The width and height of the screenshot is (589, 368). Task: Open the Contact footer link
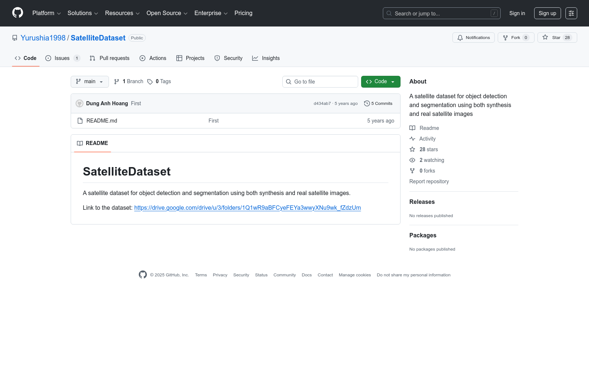pyautogui.click(x=325, y=275)
